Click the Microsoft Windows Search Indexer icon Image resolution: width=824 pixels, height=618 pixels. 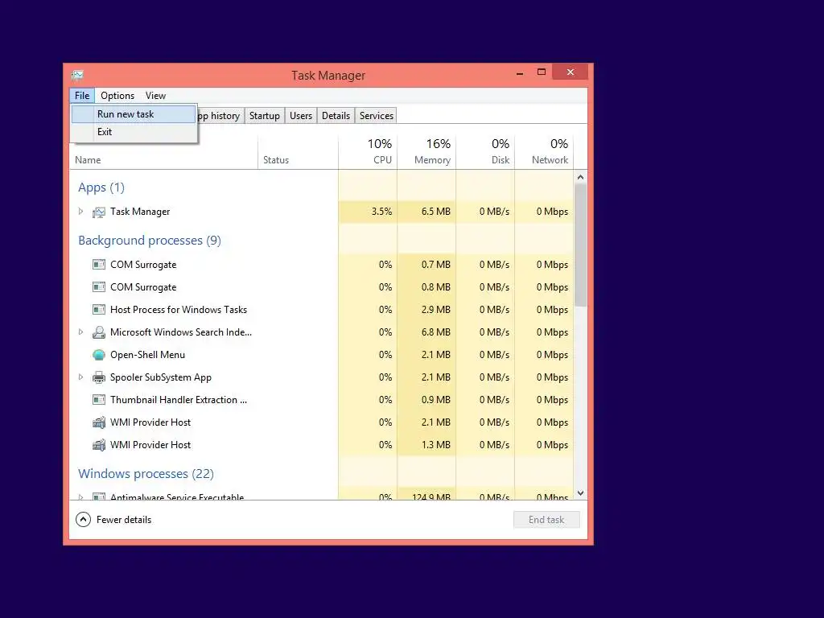tap(99, 332)
